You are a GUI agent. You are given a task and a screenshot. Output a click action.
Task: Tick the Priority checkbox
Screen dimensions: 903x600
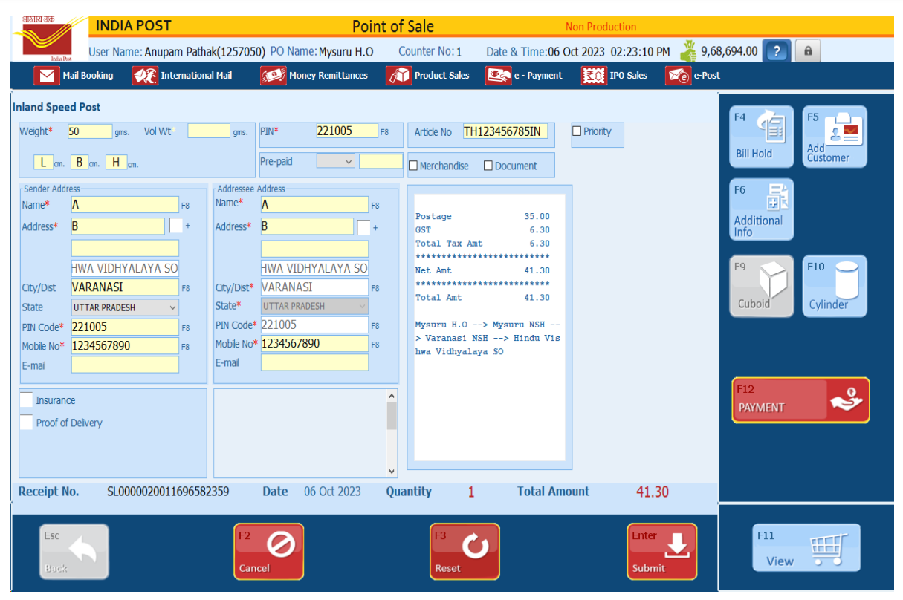click(577, 131)
